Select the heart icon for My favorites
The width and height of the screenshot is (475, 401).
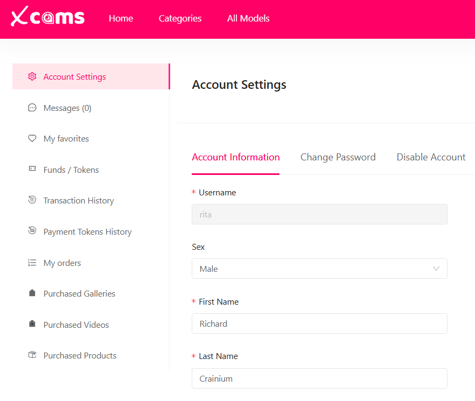[32, 138]
